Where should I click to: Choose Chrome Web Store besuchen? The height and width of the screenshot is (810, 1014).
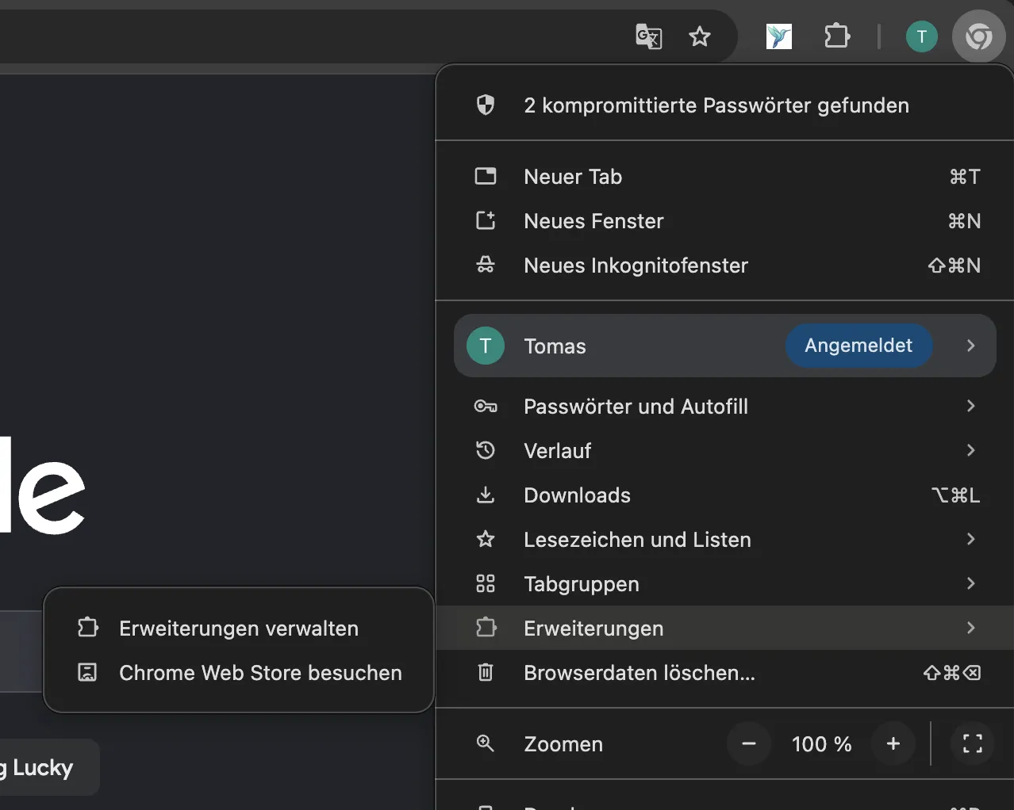click(x=239, y=673)
